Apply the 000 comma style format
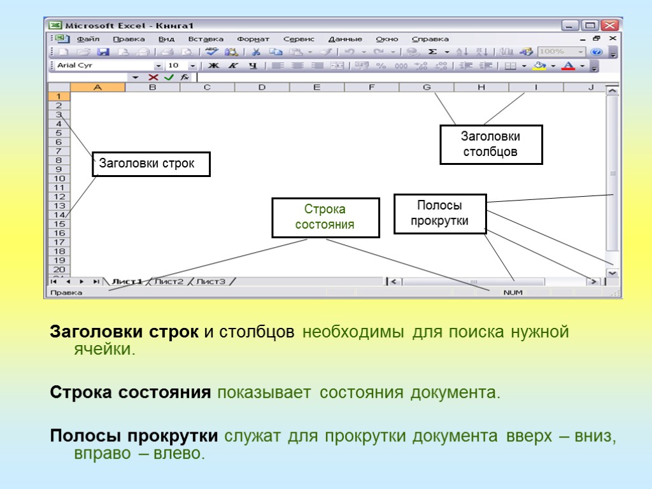The width and height of the screenshot is (652, 489). pos(401,66)
